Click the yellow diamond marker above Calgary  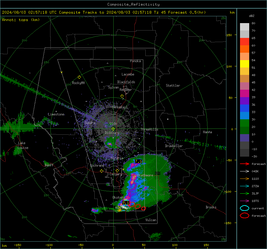pos(117,171)
